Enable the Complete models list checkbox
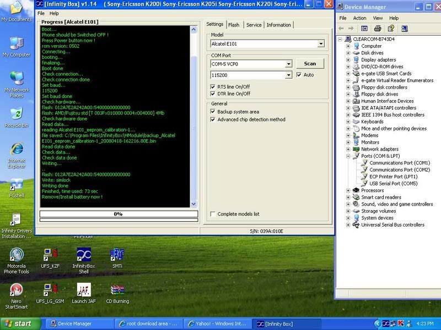 (x=214, y=214)
